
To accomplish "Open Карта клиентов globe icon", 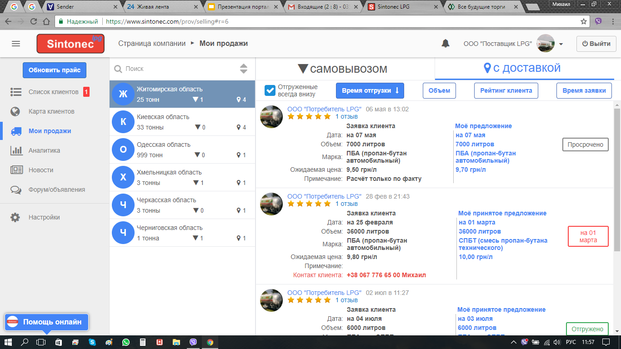I will click(x=16, y=111).
